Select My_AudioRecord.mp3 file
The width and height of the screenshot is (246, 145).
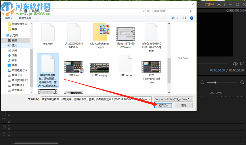coord(100,36)
